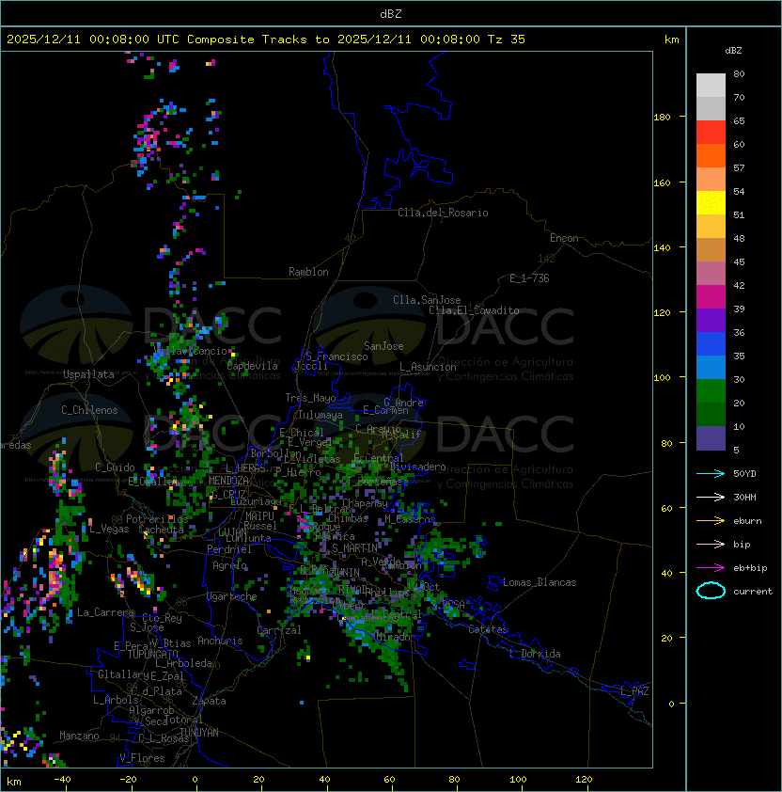
Task: Click the 'Carrizal' map label
Action: click(x=279, y=630)
